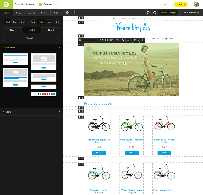Open the Settings tab

coord(31,13)
